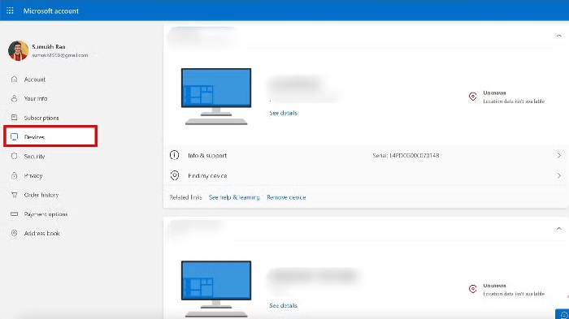
Task: Click the Payment options card icon
Action: pos(14,213)
